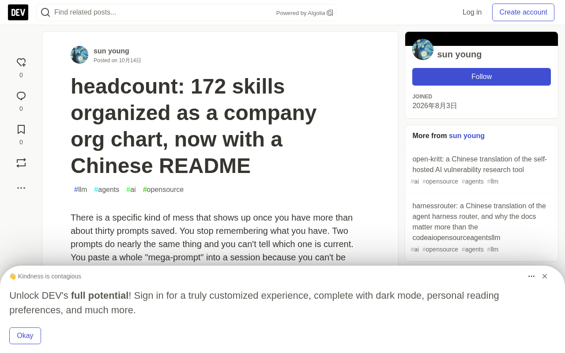Click the #ai tag under open-kritt post
Viewport: 565px width, 353px height.
pos(415,181)
